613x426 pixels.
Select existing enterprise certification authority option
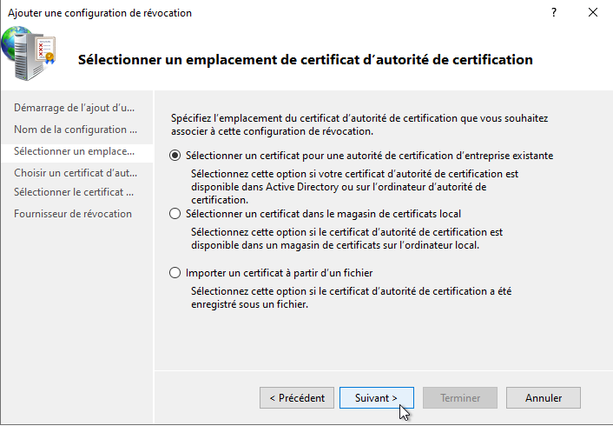(x=175, y=156)
